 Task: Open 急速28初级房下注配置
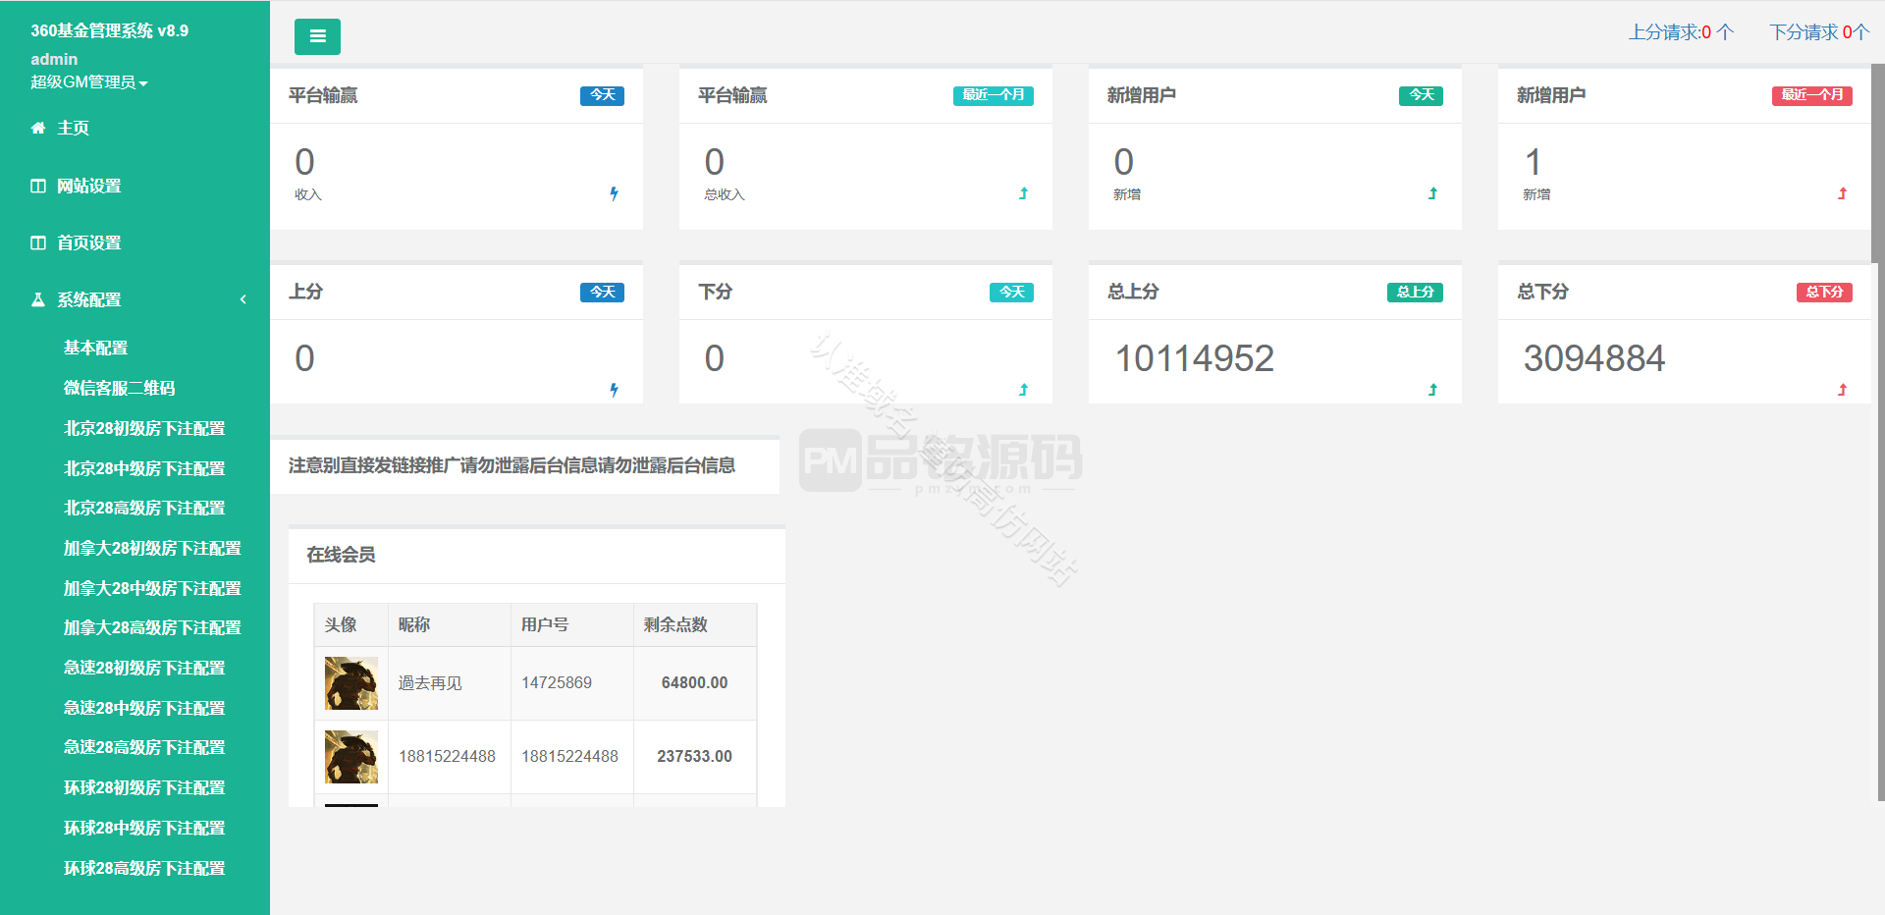[144, 668]
